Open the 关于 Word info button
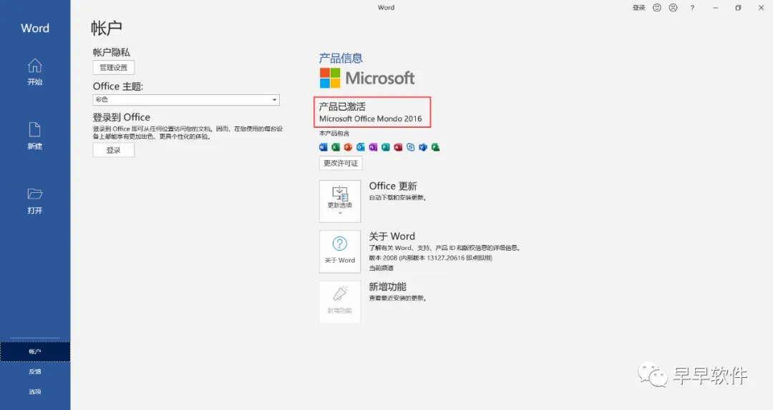 pos(340,251)
